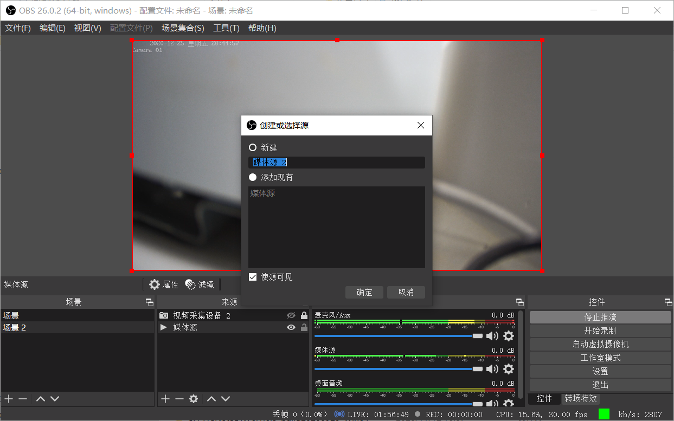Open the 工具(T) menu
674x421 pixels.
point(226,28)
